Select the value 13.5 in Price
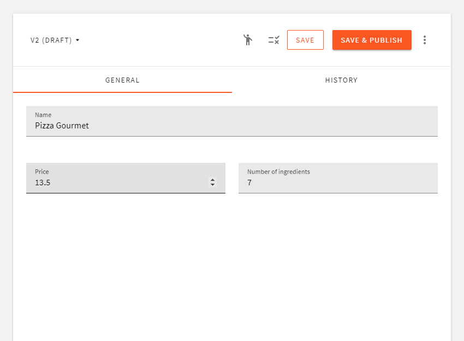The width and height of the screenshot is (464, 341). point(42,183)
